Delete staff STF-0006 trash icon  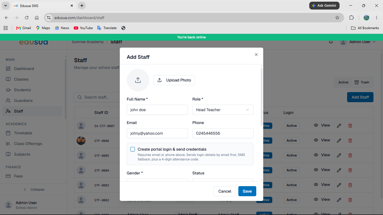point(350,141)
